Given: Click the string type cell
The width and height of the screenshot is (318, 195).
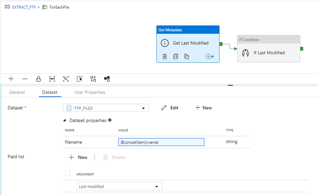Looking at the screenshot, I should pos(232,142).
